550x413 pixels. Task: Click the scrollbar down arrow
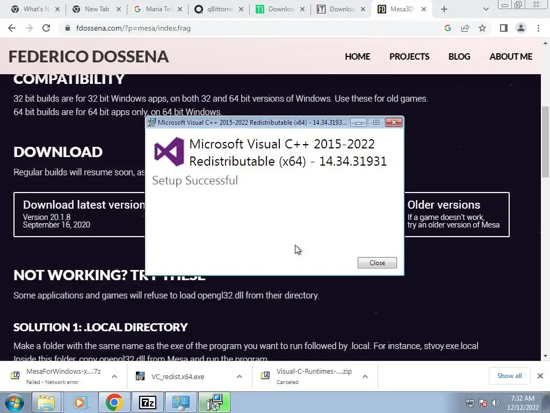[x=545, y=356]
